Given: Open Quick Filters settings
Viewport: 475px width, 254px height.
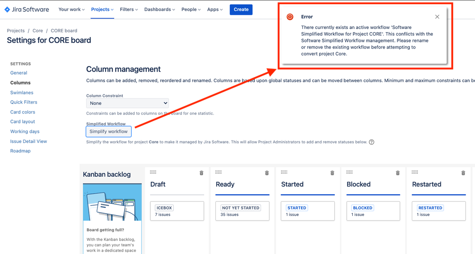Looking at the screenshot, I should pos(24,102).
